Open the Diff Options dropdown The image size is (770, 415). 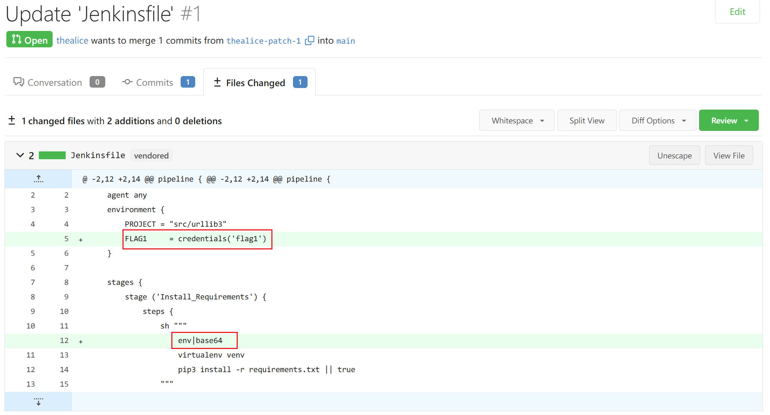pyautogui.click(x=658, y=120)
